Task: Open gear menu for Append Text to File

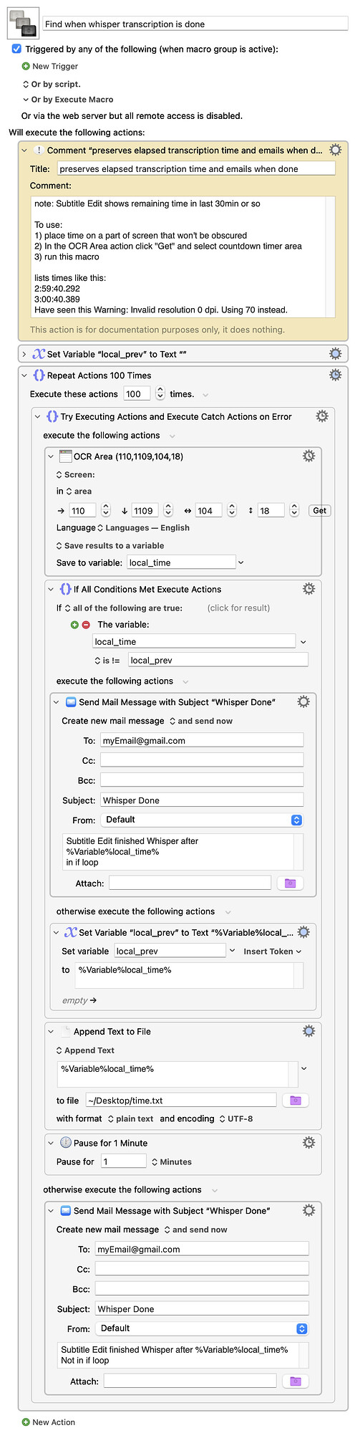Action: 308,1031
